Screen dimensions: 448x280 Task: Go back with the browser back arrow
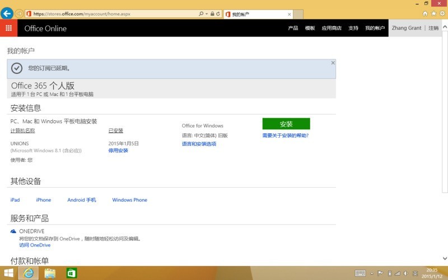coord(7,13)
